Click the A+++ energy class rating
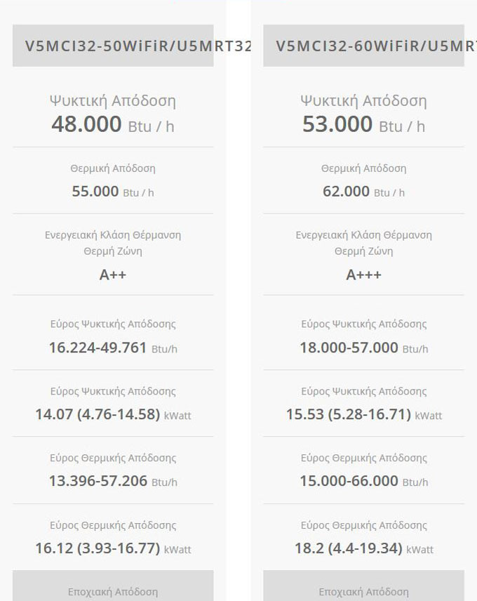Screen dimensions: 477x601 (x=363, y=275)
